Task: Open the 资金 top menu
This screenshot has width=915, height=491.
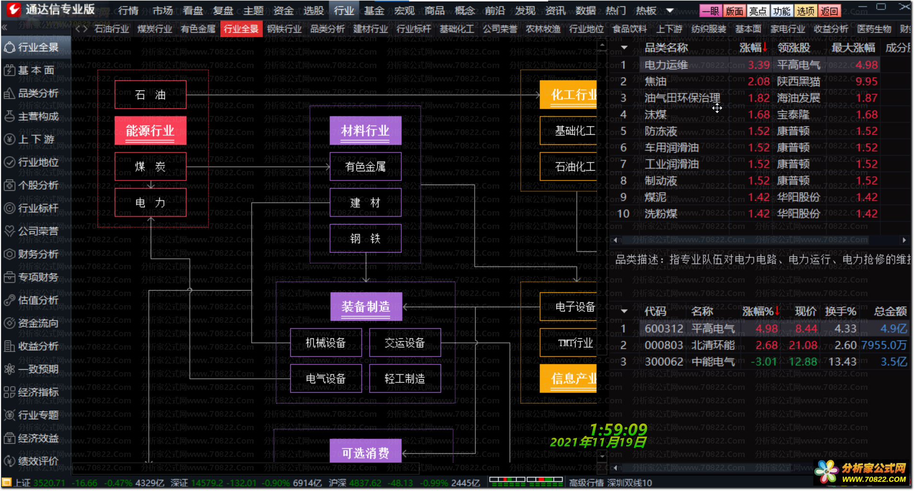Action: 283,11
